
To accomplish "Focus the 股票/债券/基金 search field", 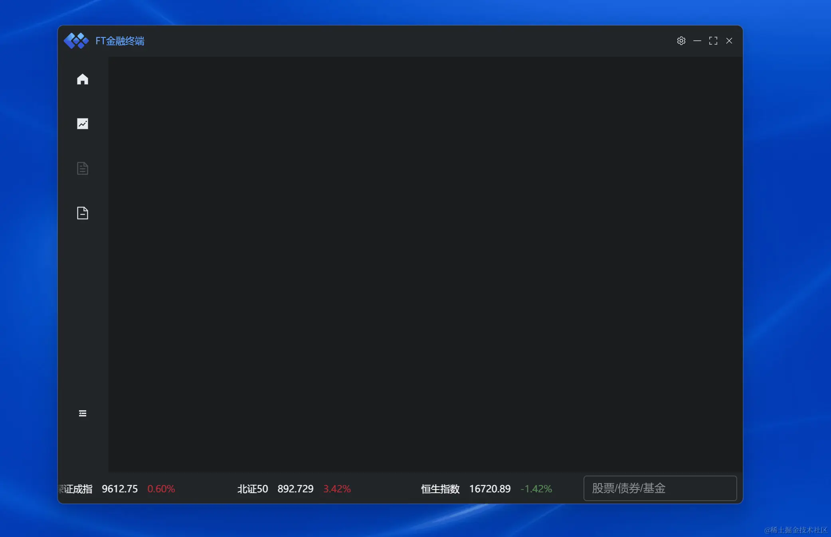I will click(660, 488).
